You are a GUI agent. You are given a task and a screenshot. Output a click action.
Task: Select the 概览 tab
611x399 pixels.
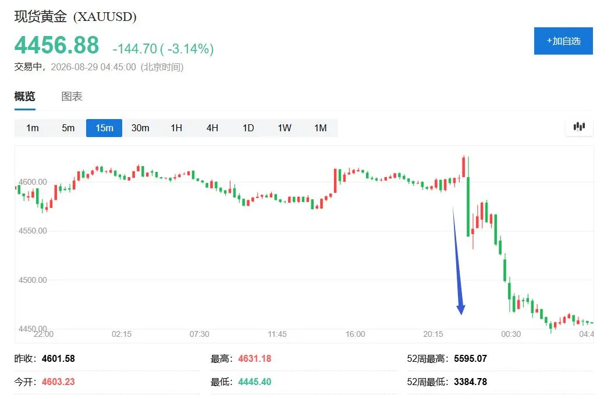click(25, 96)
